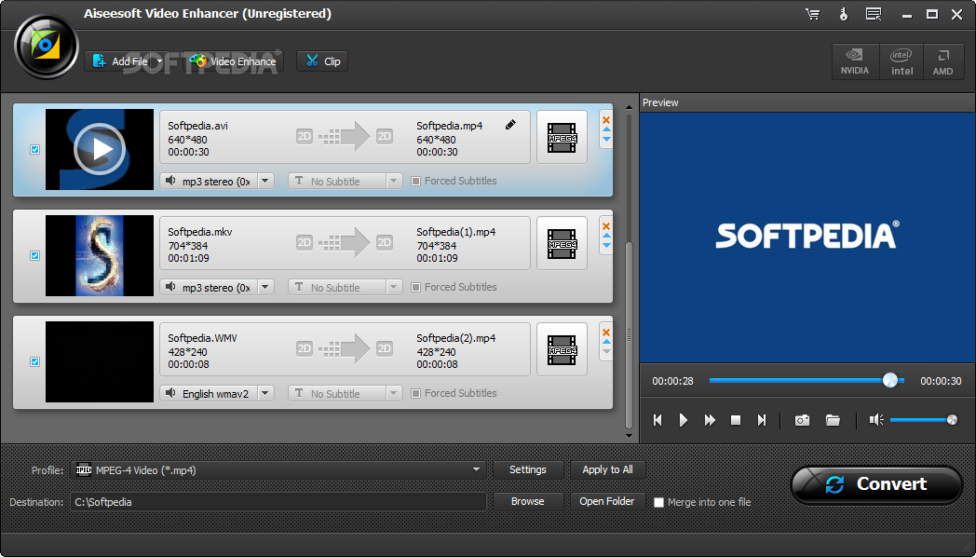Open the Clip tool

[x=322, y=61]
